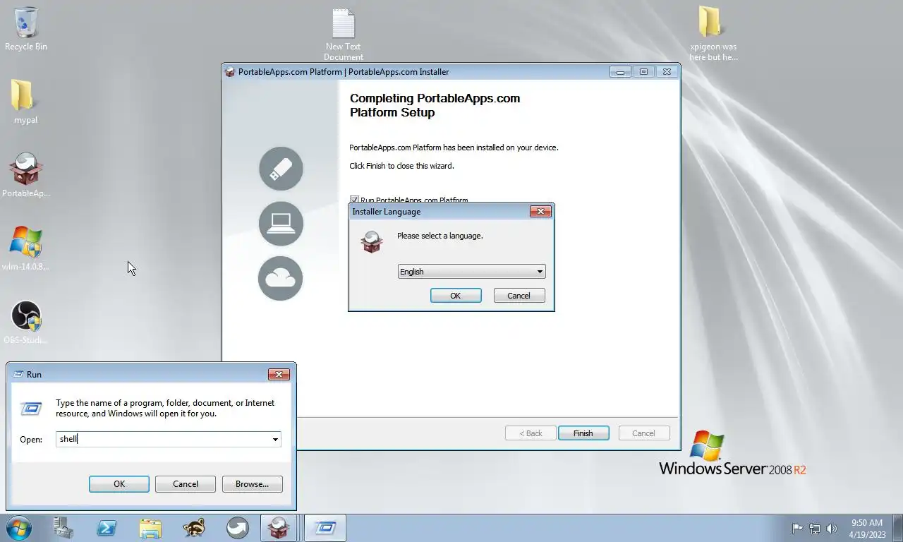Select the New Text Document icon
Image resolution: width=903 pixels, height=542 pixels.
click(344, 35)
